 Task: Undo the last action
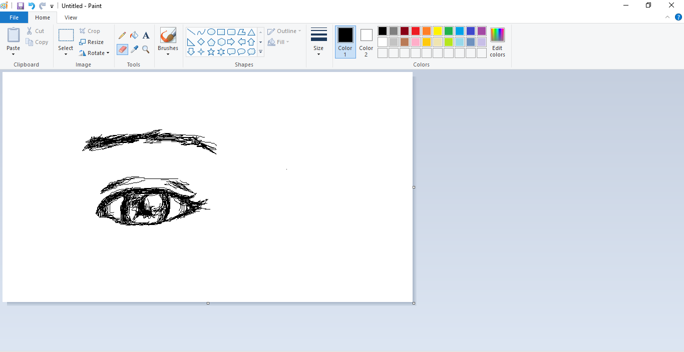(32, 6)
